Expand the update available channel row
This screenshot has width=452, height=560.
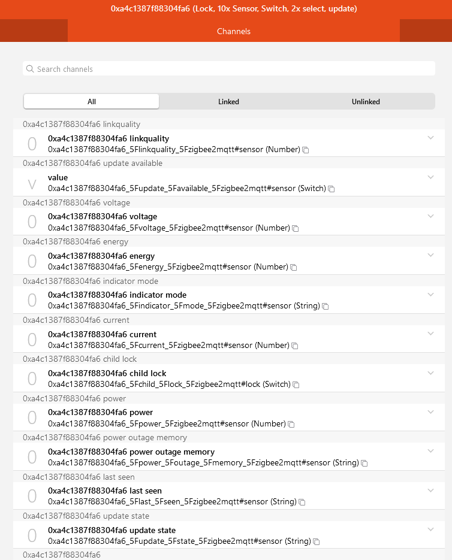[x=430, y=177]
